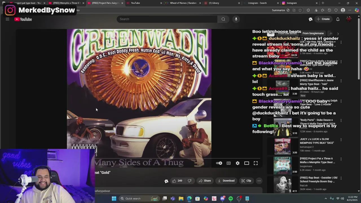Open browser profile avatar
This screenshot has width=361, height=203.
[x=343, y=10]
